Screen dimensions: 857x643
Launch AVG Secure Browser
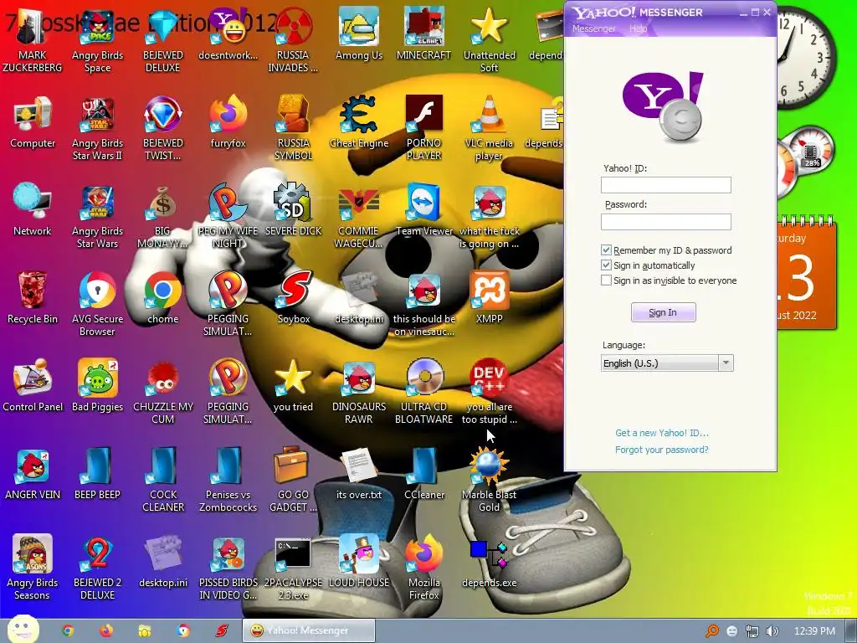point(97,303)
